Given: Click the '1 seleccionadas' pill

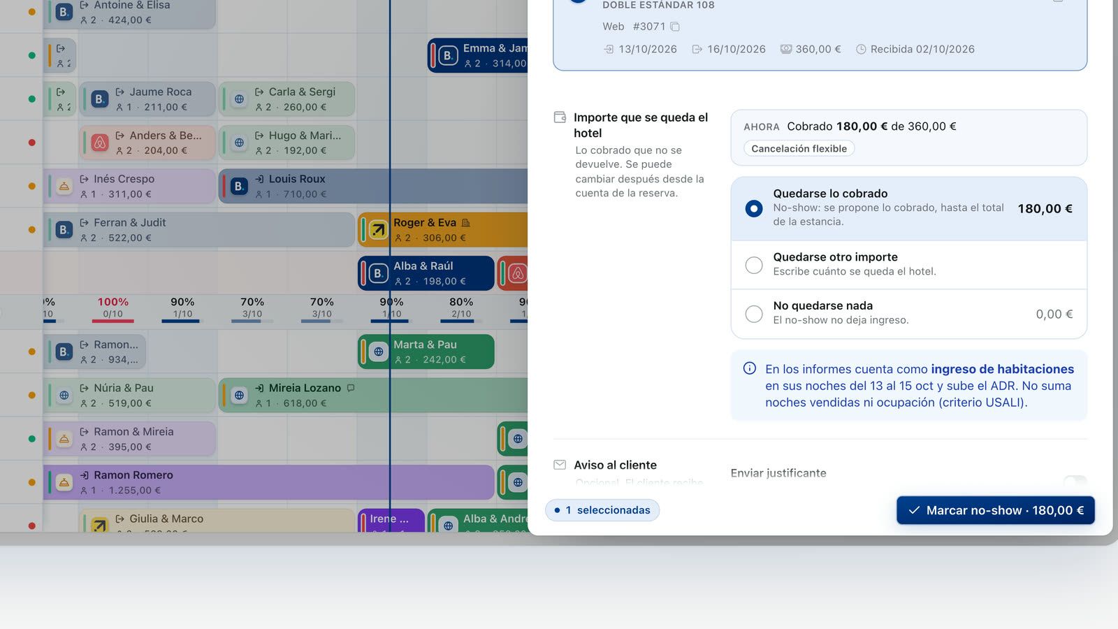Looking at the screenshot, I should 602,510.
